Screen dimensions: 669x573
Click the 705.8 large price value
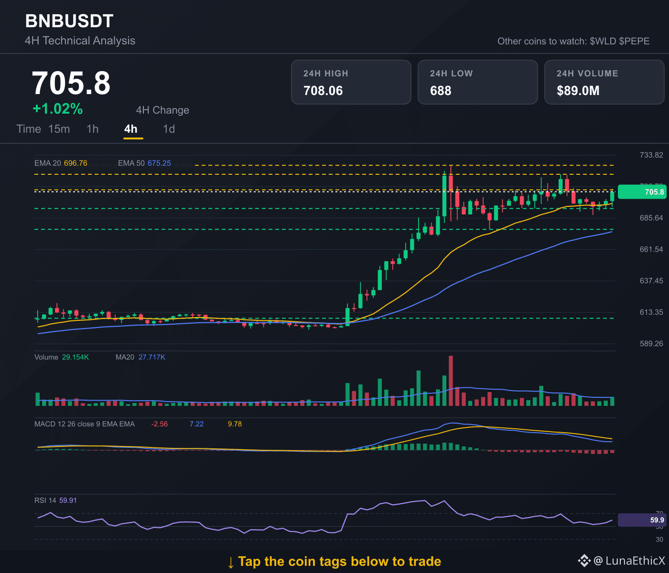71,83
